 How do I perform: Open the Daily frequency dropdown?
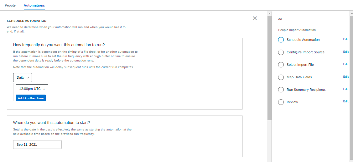click(23, 77)
